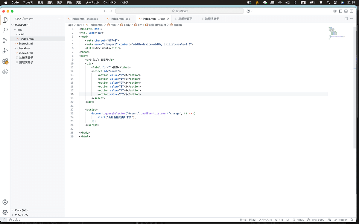Open the Source Control view
The width and height of the screenshot is (359, 224).
click(x=5, y=40)
